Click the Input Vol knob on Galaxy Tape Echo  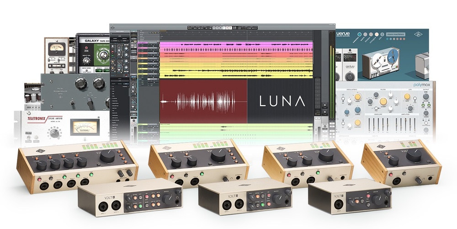tap(86, 61)
